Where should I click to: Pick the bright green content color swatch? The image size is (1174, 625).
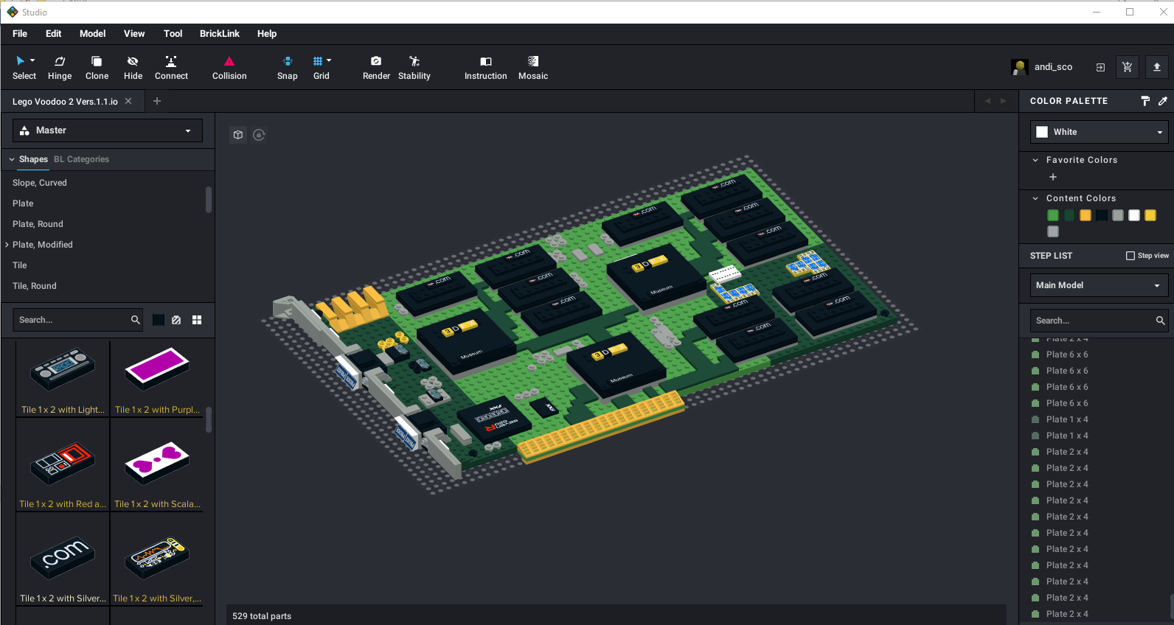[x=1053, y=215]
